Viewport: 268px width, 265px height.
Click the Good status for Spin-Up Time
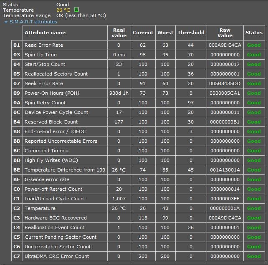click(x=254, y=55)
